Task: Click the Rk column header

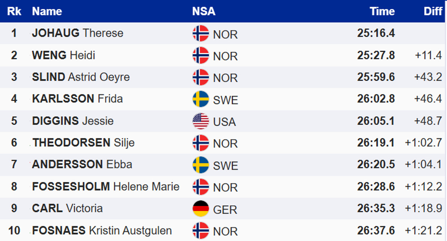Action: click(14, 11)
